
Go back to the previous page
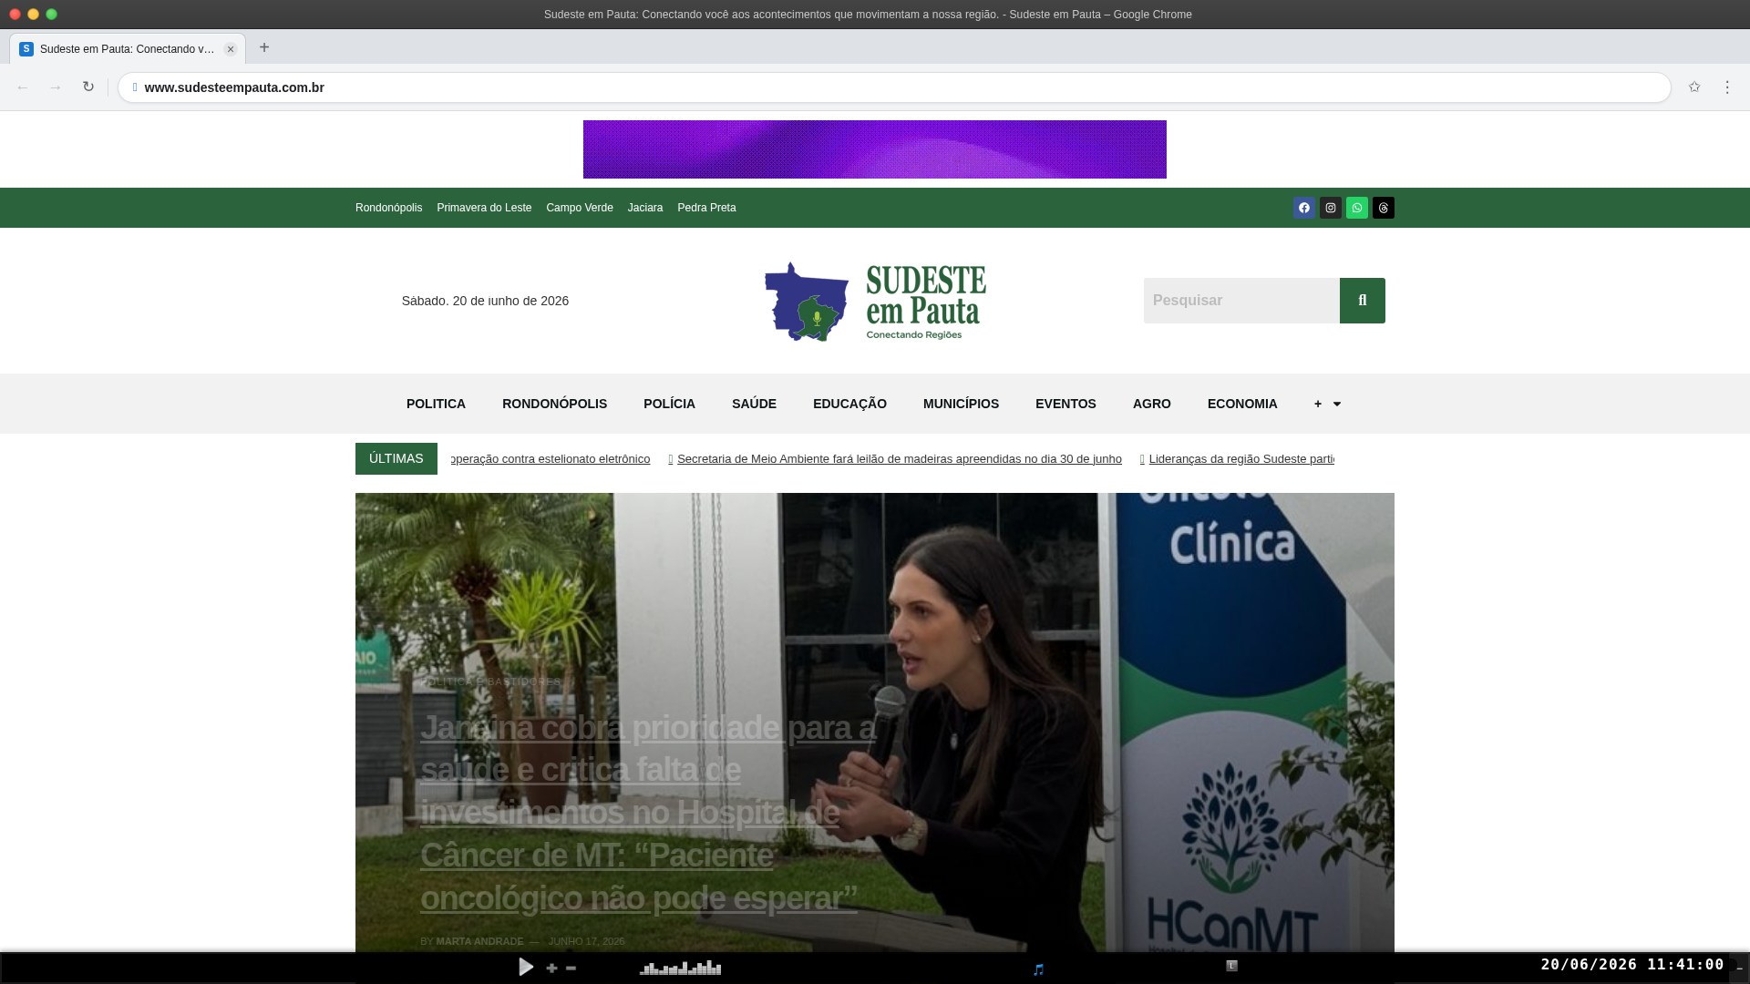(x=23, y=87)
